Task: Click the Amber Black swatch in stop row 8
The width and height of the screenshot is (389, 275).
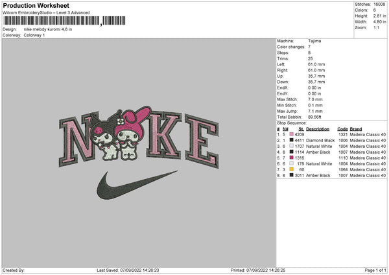Action: pos(292,175)
